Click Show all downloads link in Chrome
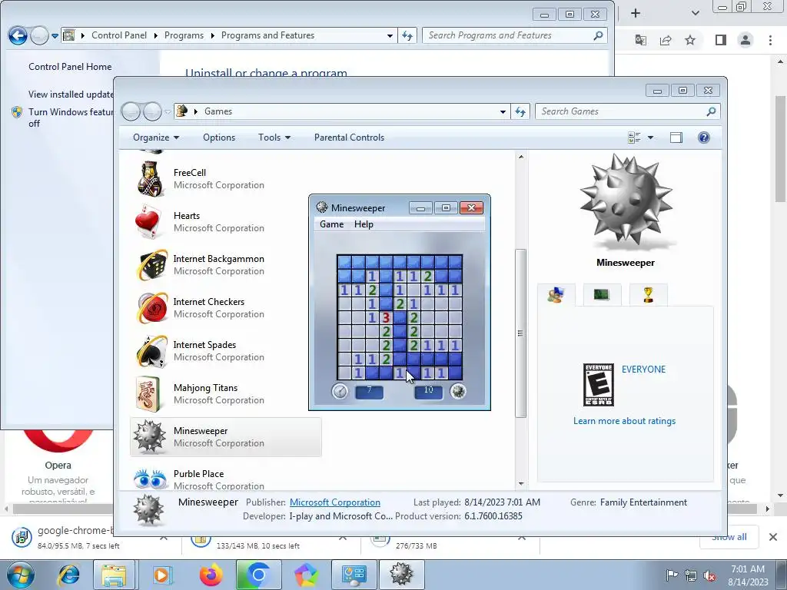Viewport: 787px width, 590px height. coord(729,538)
